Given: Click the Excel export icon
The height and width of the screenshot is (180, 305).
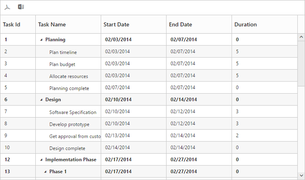Looking at the screenshot, I should click(x=21, y=7).
